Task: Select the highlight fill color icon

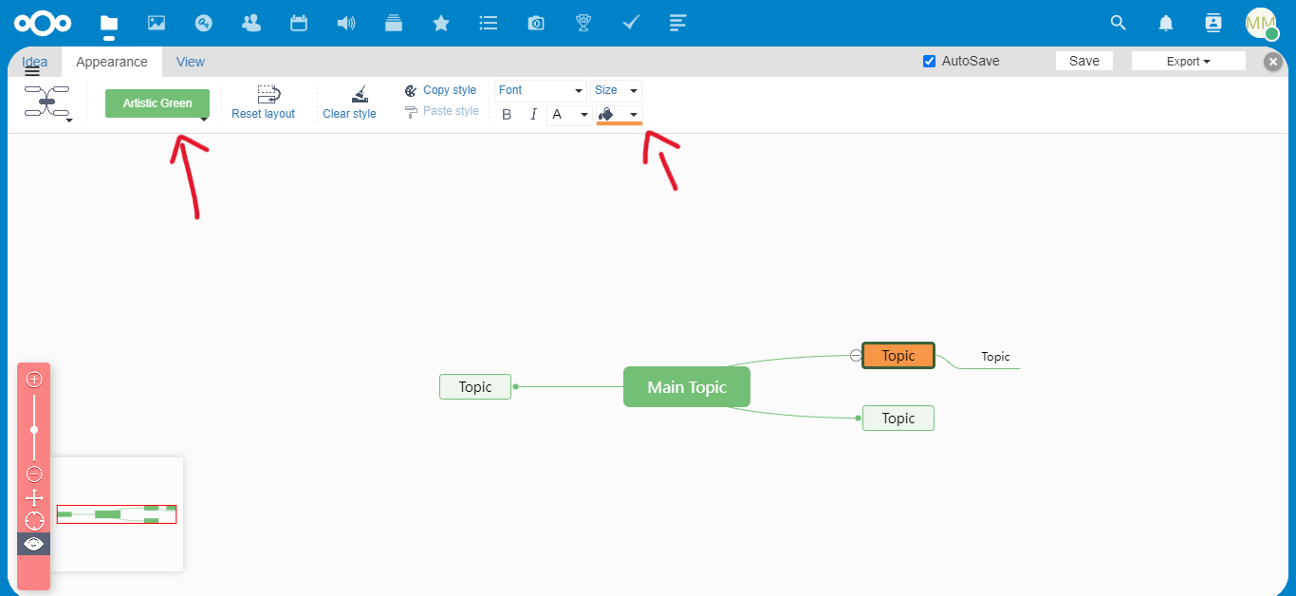Action: 604,115
